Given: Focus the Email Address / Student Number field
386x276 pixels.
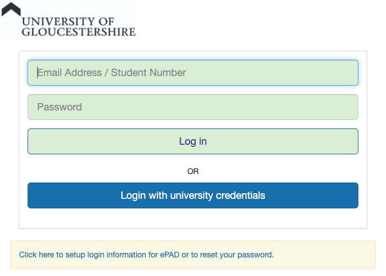Looking at the screenshot, I should (x=193, y=73).
